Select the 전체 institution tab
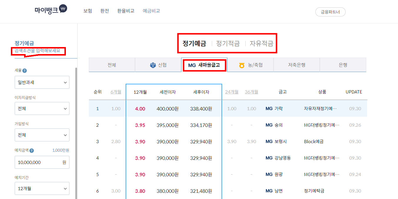398x199 pixels. (x=112, y=65)
